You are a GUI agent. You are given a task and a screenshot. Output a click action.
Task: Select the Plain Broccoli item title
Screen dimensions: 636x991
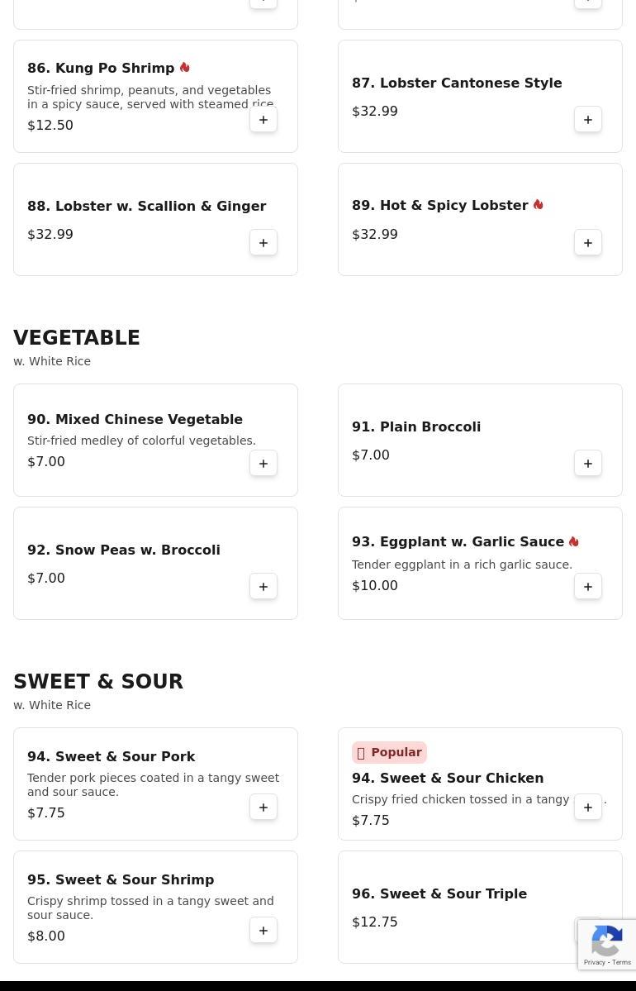[416, 426]
